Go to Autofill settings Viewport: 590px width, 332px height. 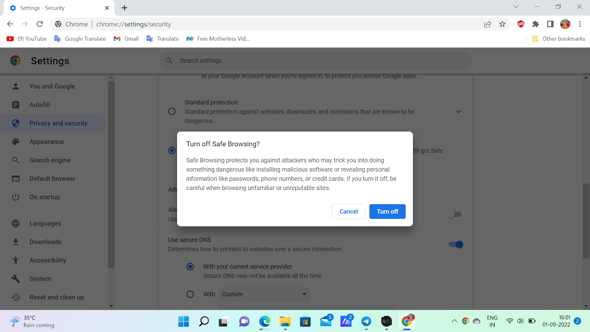coord(53,105)
